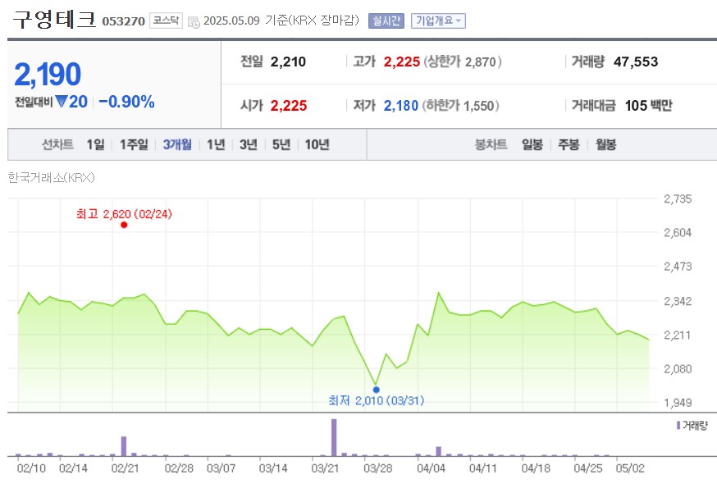The height and width of the screenshot is (484, 717).
Task: Select the 10년 line chart tab
Action: [x=317, y=144]
